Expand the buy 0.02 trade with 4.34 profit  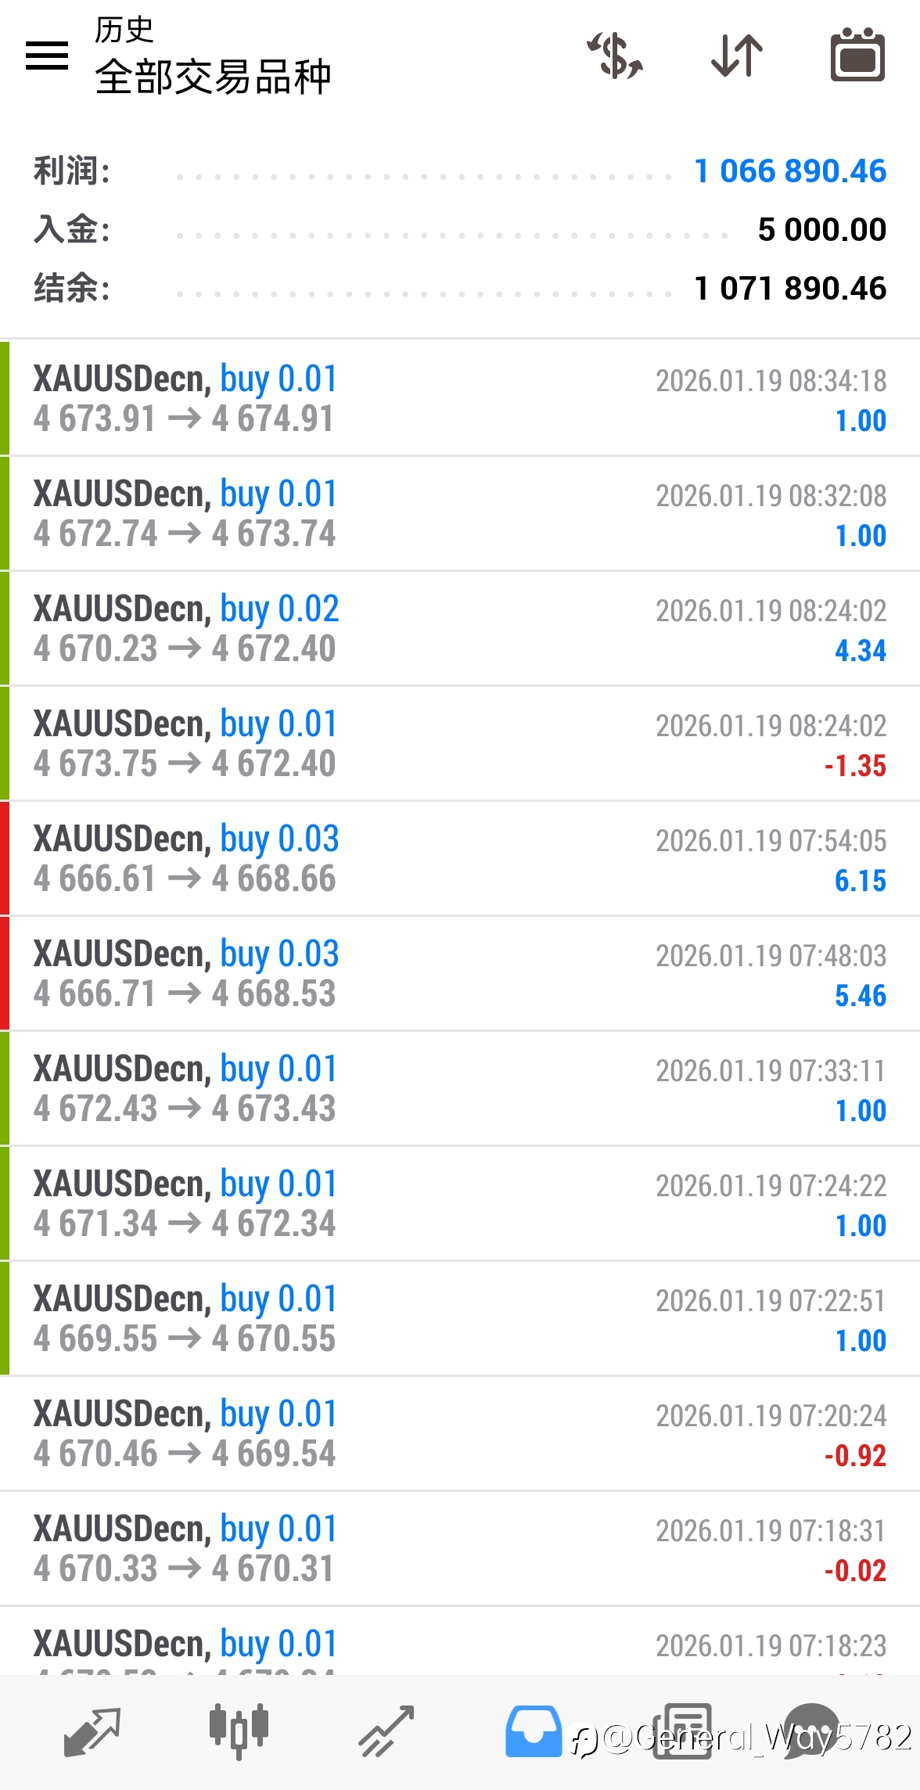pyautogui.click(x=460, y=629)
